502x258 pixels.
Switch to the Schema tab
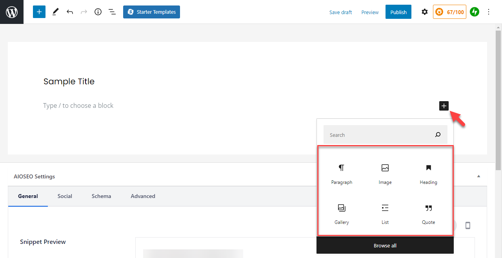point(101,196)
